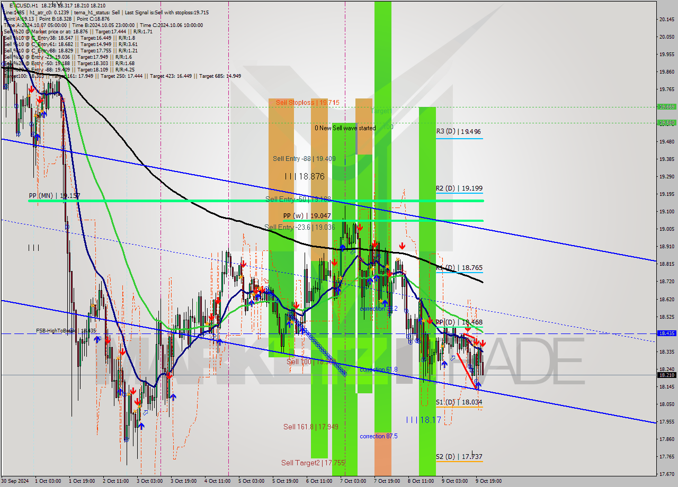Click the PP (D) | 18.468 daily pivot

pyautogui.click(x=459, y=322)
